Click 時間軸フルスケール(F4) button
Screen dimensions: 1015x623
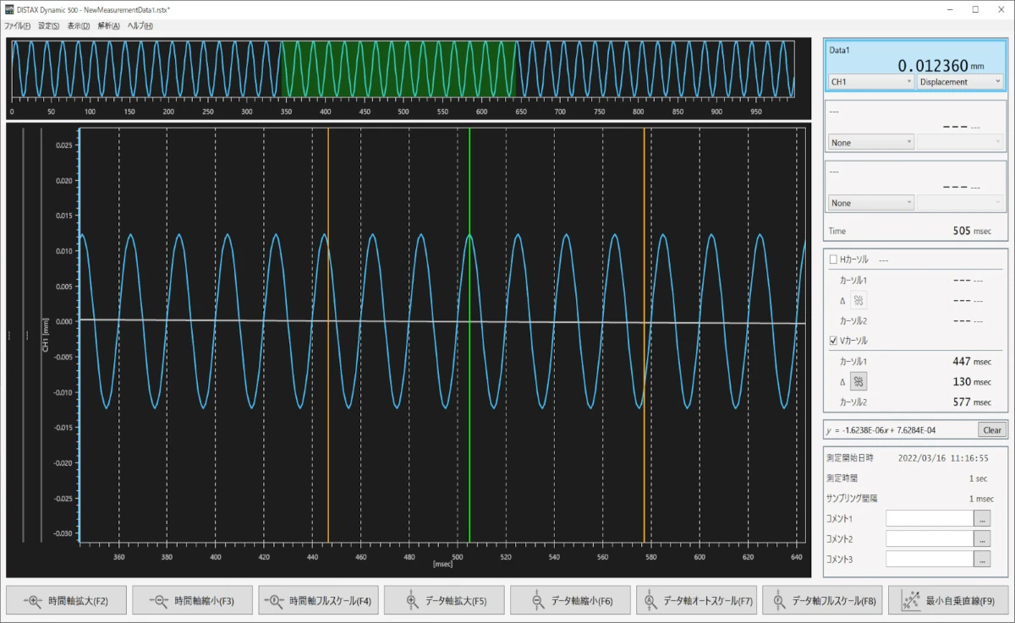click(318, 600)
